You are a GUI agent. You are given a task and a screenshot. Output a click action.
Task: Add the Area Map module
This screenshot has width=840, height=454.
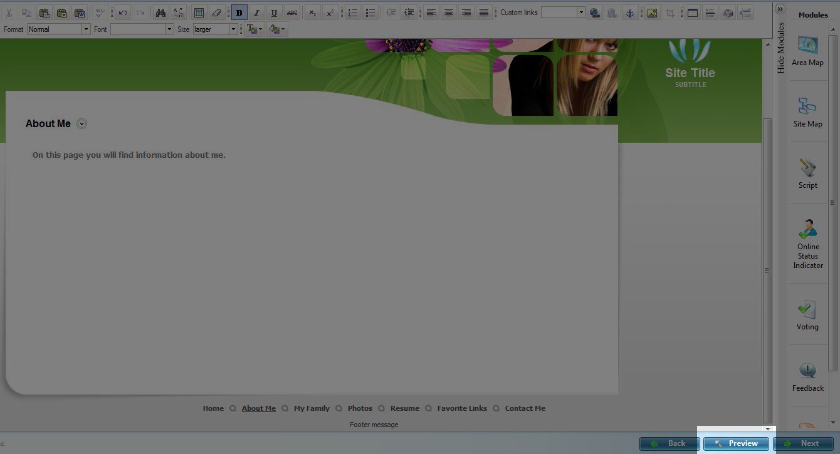coord(807,51)
